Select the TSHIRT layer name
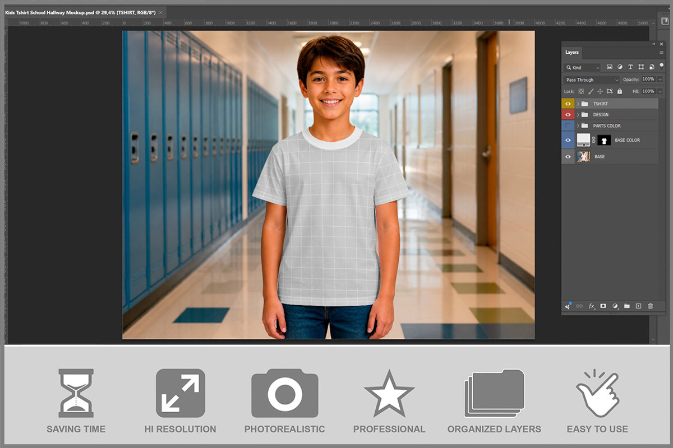The height and width of the screenshot is (448, 673). point(601,104)
